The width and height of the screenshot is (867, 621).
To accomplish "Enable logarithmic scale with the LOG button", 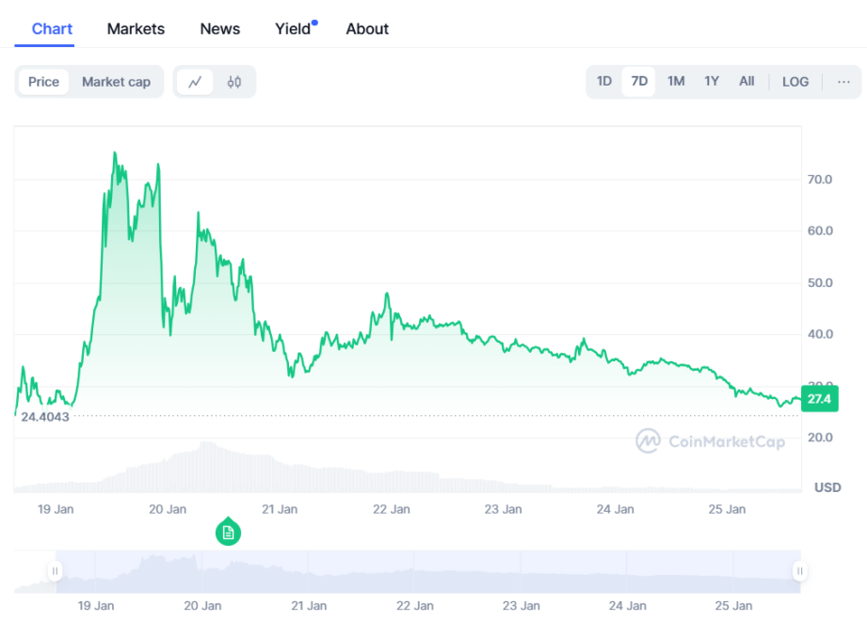I will (x=795, y=82).
